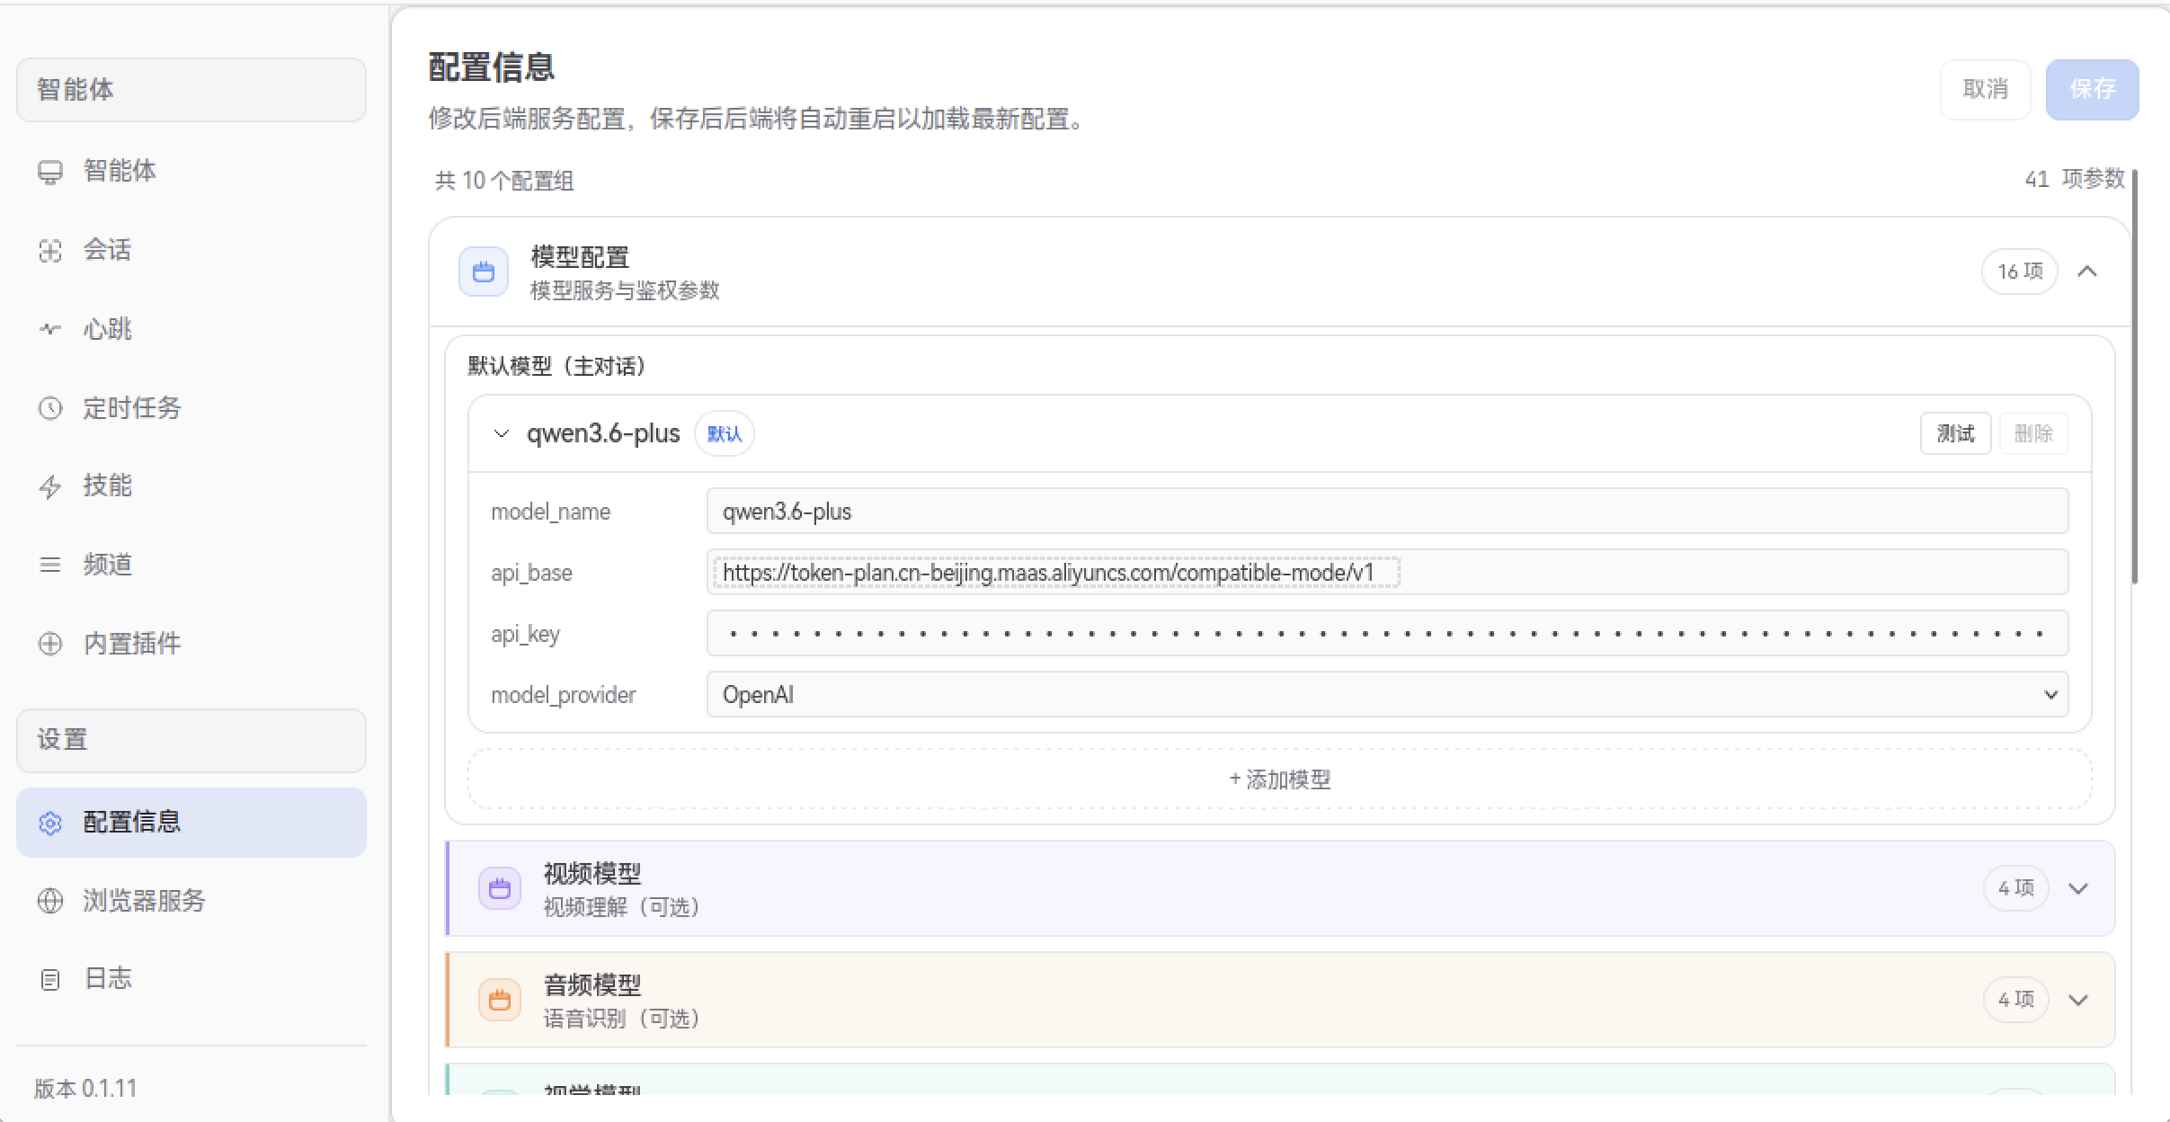The height and width of the screenshot is (1122, 2170).
Task: Click the 会话 icon in sidebar
Action: (x=50, y=251)
